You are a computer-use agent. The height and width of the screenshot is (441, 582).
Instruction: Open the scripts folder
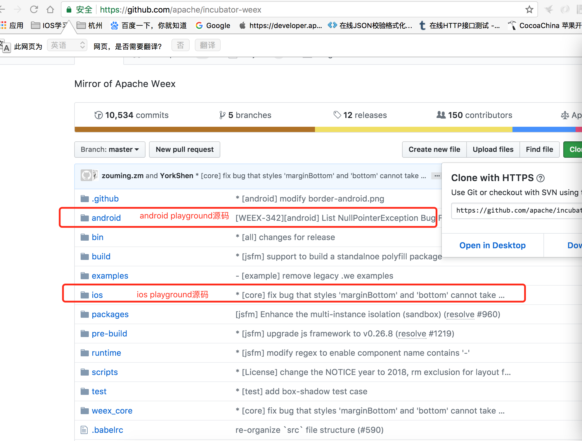105,372
